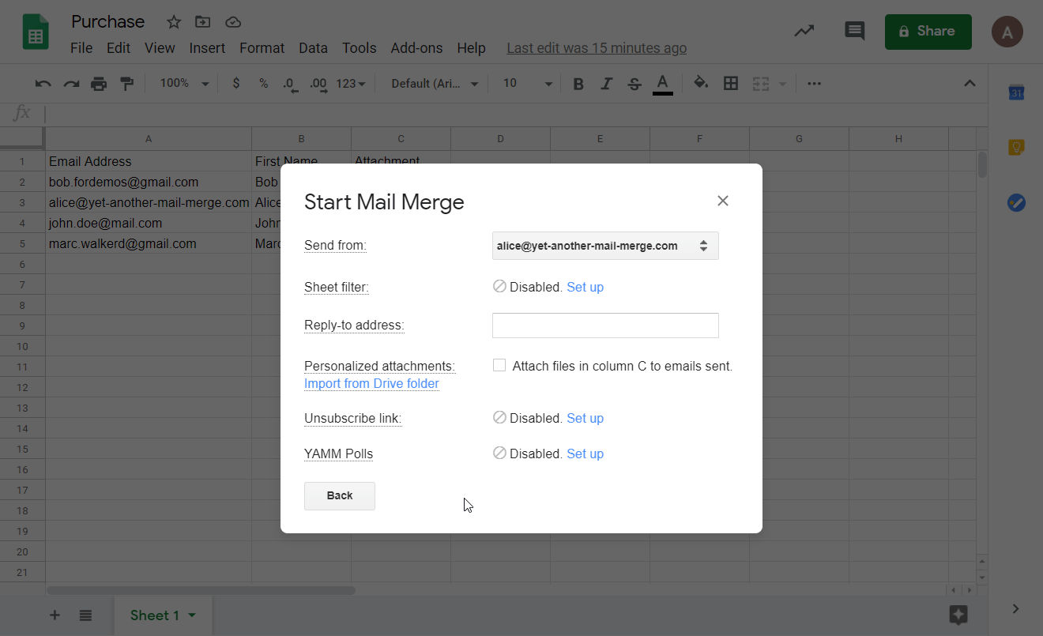Screen dimensions: 1043x636
Task: Select the paint format roller icon
Action: [x=126, y=84]
